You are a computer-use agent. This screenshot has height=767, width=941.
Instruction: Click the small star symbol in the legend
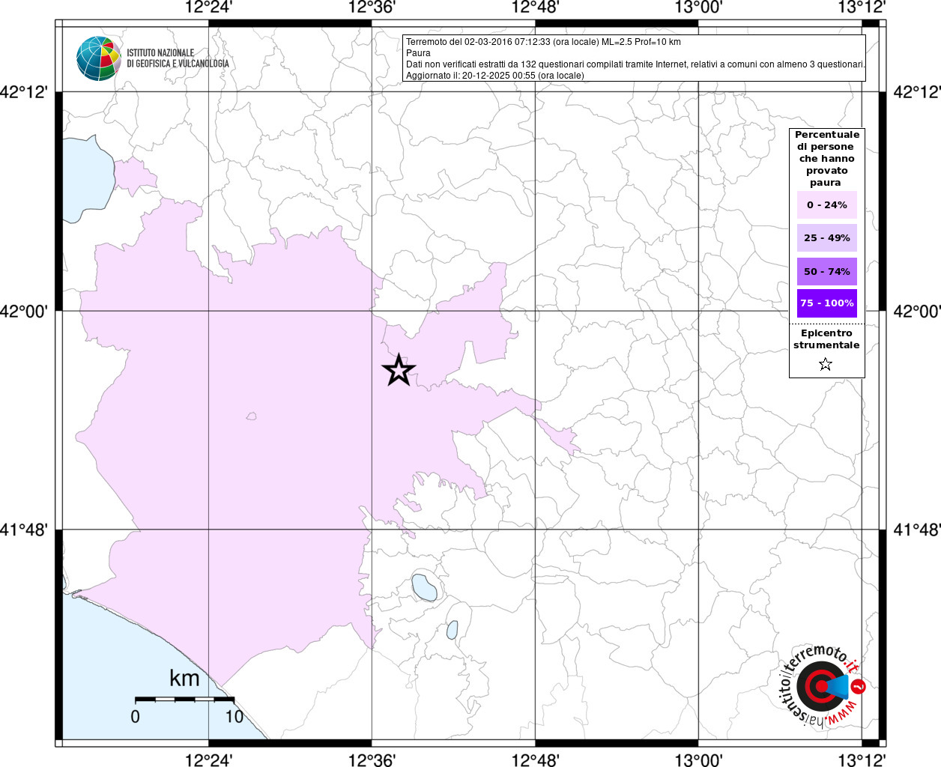point(826,365)
